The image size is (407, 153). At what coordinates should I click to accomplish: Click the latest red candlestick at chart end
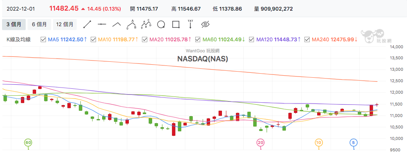[x=377, y=105]
